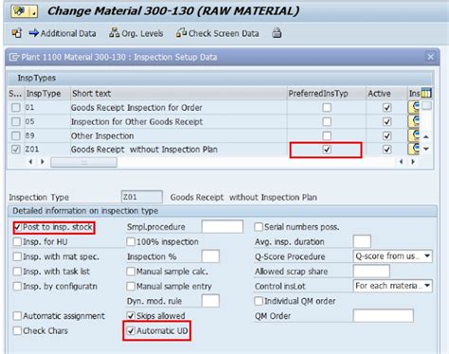Screen dimensions: 449x354
Task: Enable Individual QM order
Action: tap(259, 301)
